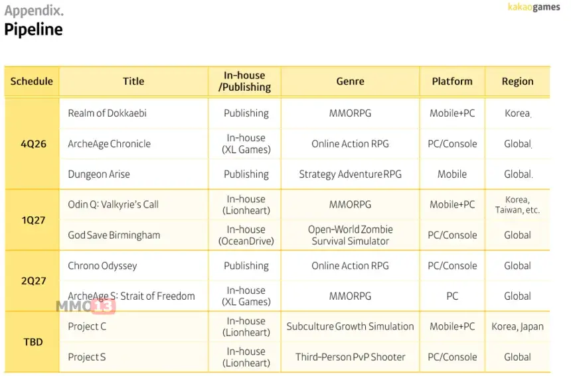
Task: Click the 'Project C' title
Action: pos(87,326)
